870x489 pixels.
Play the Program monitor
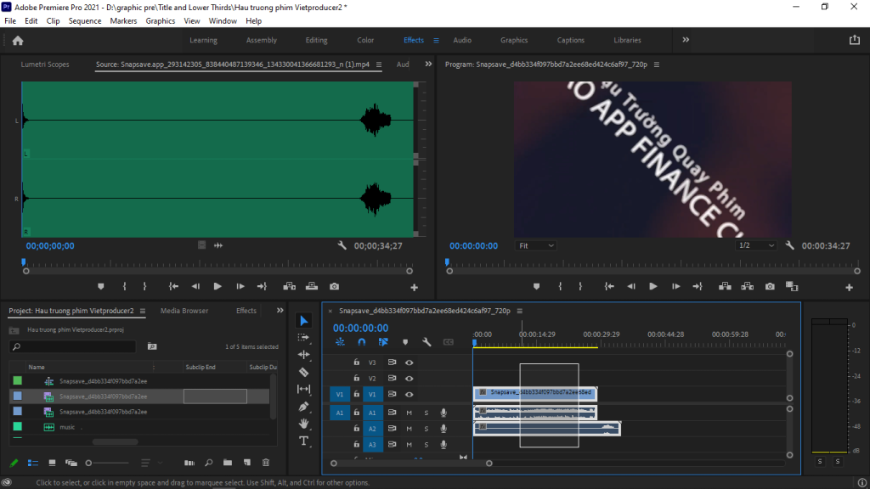tap(652, 287)
